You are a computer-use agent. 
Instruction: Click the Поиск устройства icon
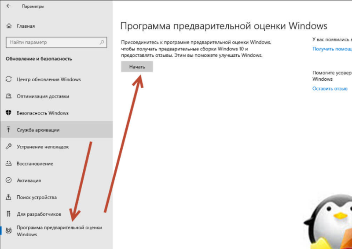(x=8, y=197)
